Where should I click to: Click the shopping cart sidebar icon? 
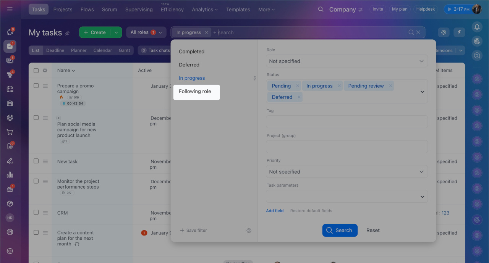click(10, 132)
